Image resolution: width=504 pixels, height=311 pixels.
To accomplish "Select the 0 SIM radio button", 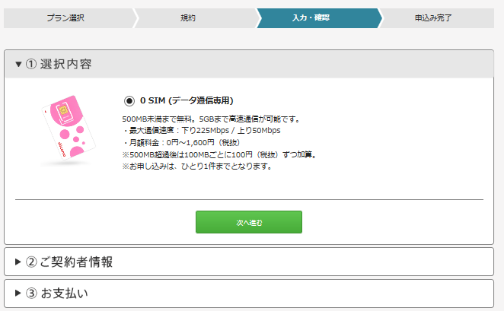I will pos(129,100).
